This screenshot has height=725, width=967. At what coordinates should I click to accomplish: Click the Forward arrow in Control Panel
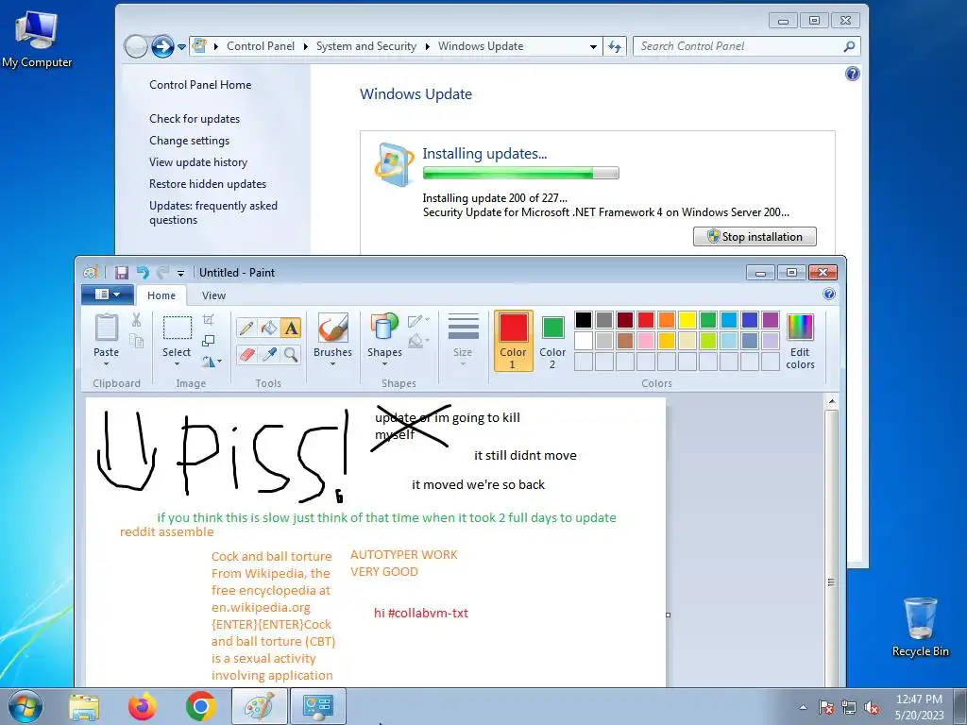click(x=162, y=46)
